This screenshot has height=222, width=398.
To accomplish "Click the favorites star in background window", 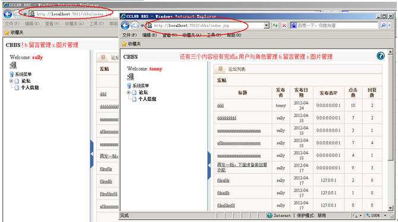I will 7,33.
